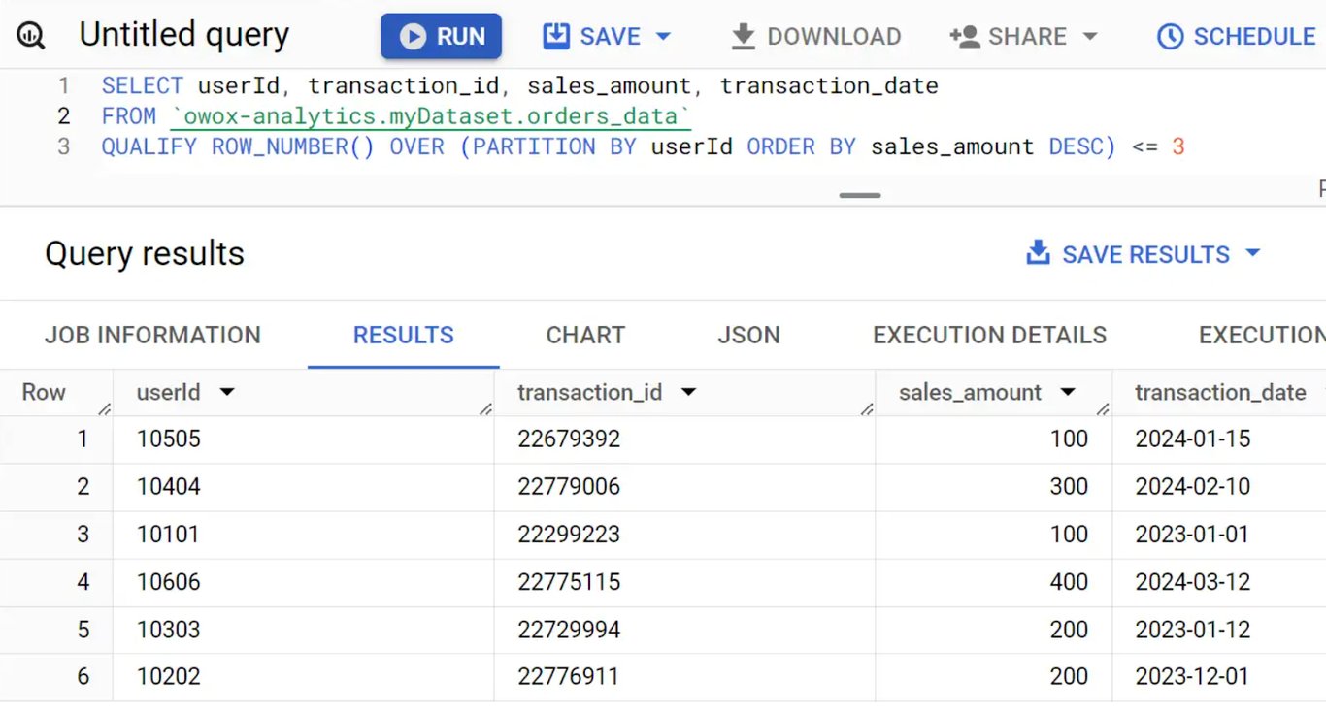Click transaction date 2023-12-01
The width and height of the screenshot is (1326, 715).
[1192, 677]
